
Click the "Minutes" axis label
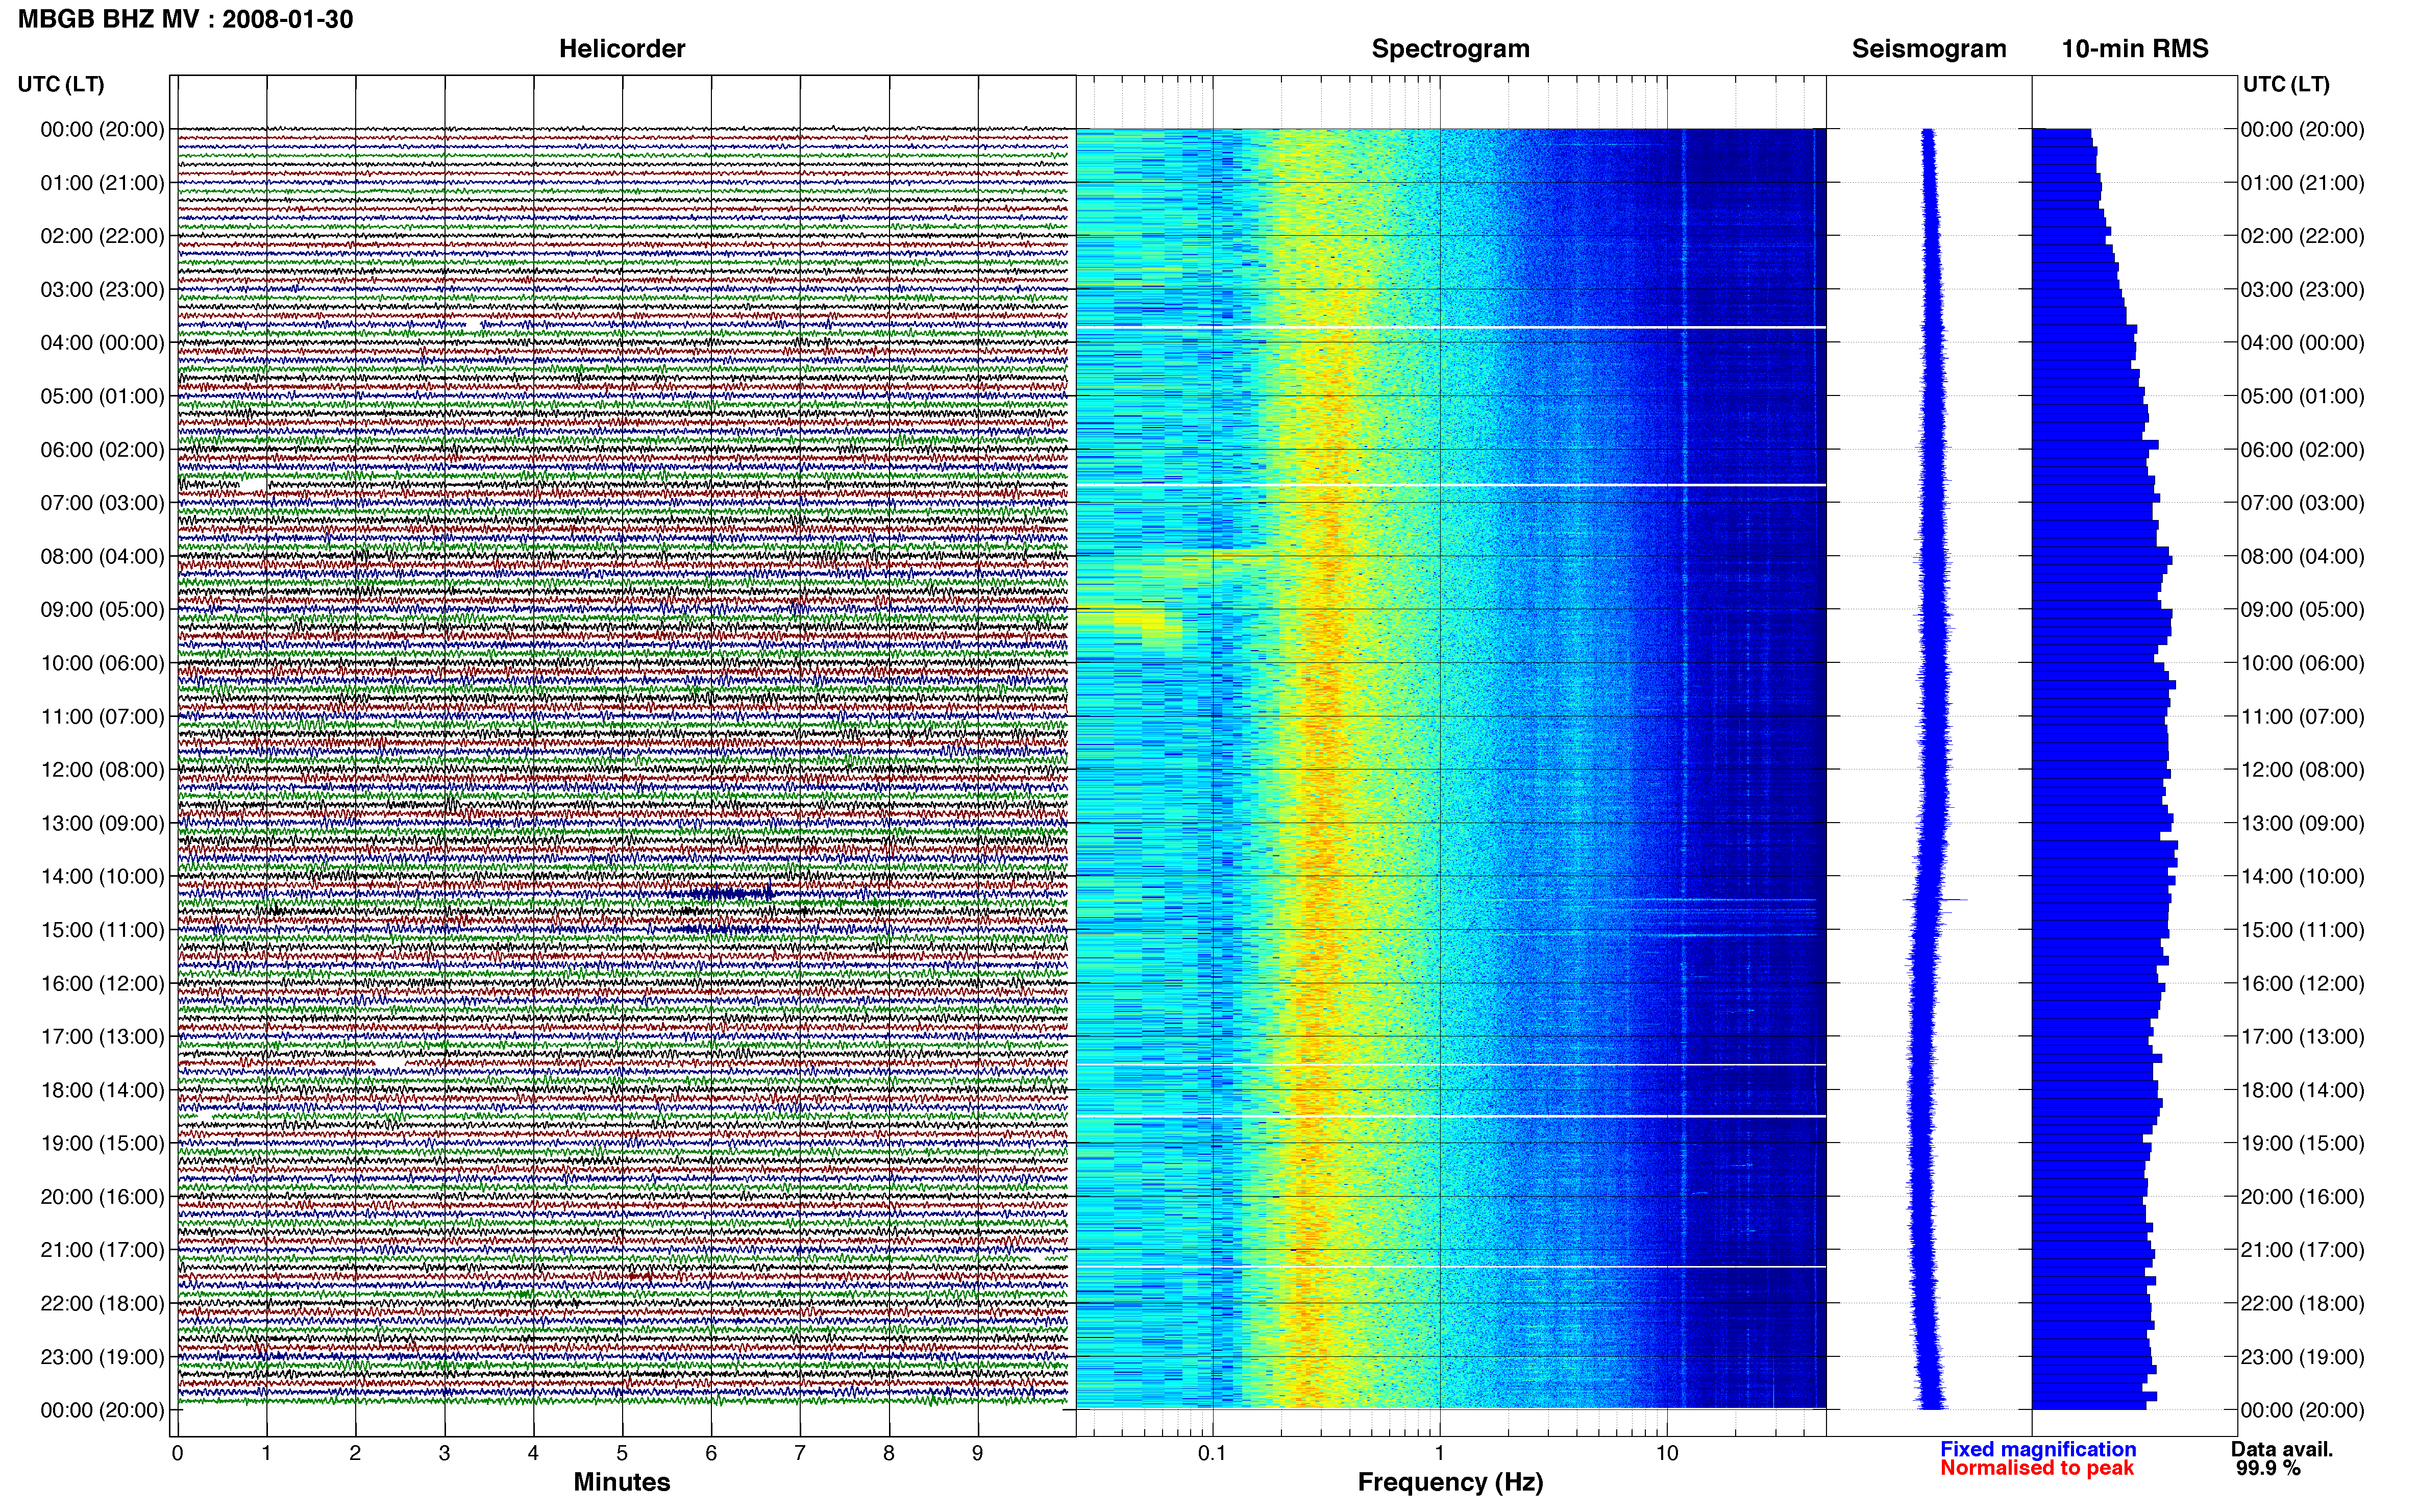pyautogui.click(x=622, y=1482)
